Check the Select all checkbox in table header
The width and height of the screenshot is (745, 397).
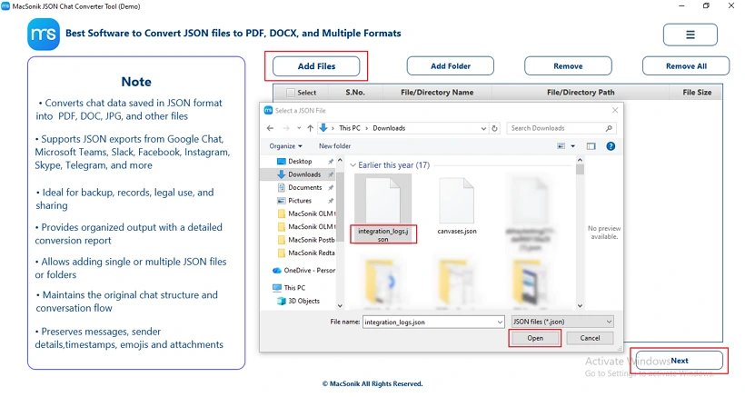pyautogui.click(x=291, y=93)
